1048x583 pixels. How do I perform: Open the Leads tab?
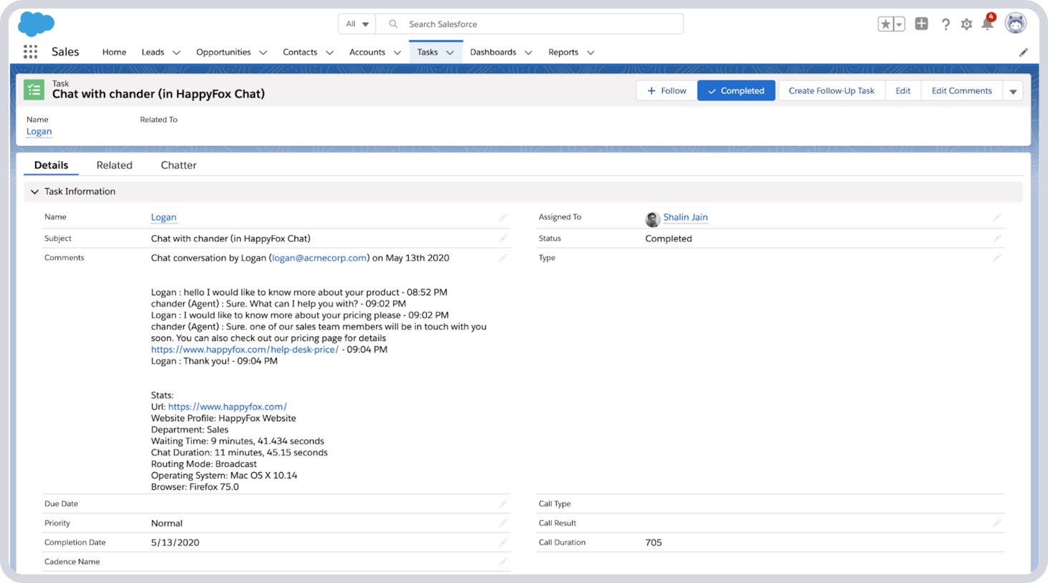click(152, 52)
